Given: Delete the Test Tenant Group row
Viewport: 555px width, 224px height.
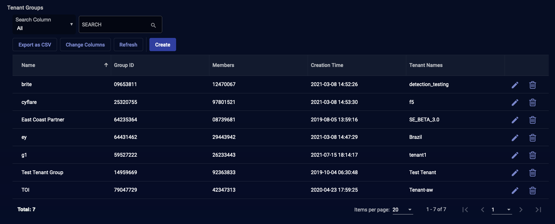Looking at the screenshot, I should point(532,173).
